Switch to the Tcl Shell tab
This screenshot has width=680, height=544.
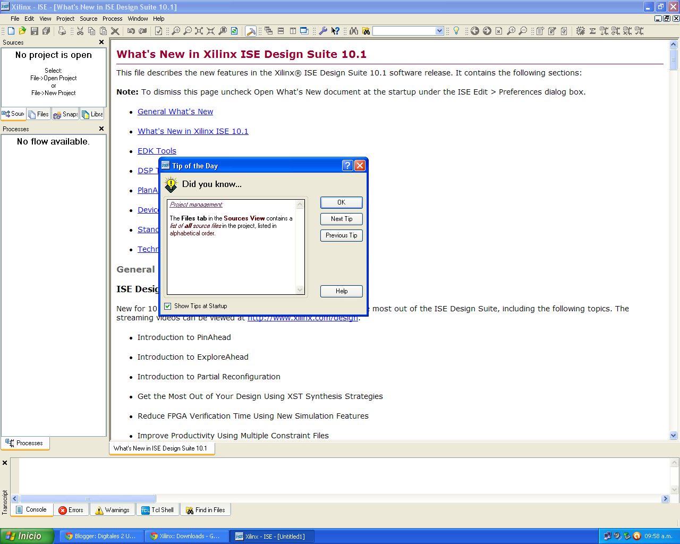coord(158,510)
